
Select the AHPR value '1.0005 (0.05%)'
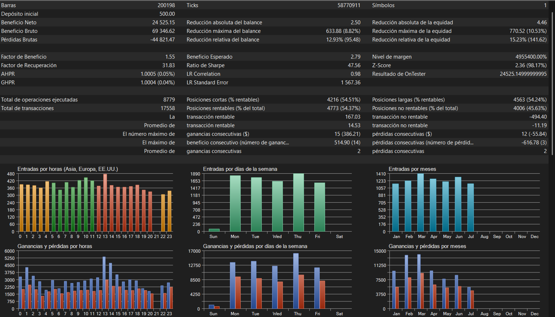pos(158,74)
